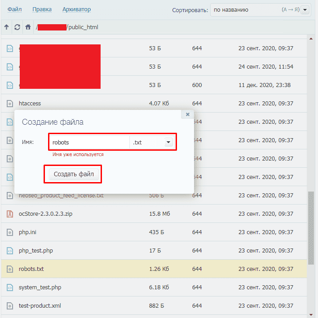This screenshot has width=318, height=318.
Task: Open the robots.txt file name
Action: pyautogui.click(x=31, y=269)
